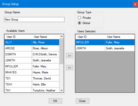Click the << remove users button
Screen dimensions: 138x106
[70, 68]
